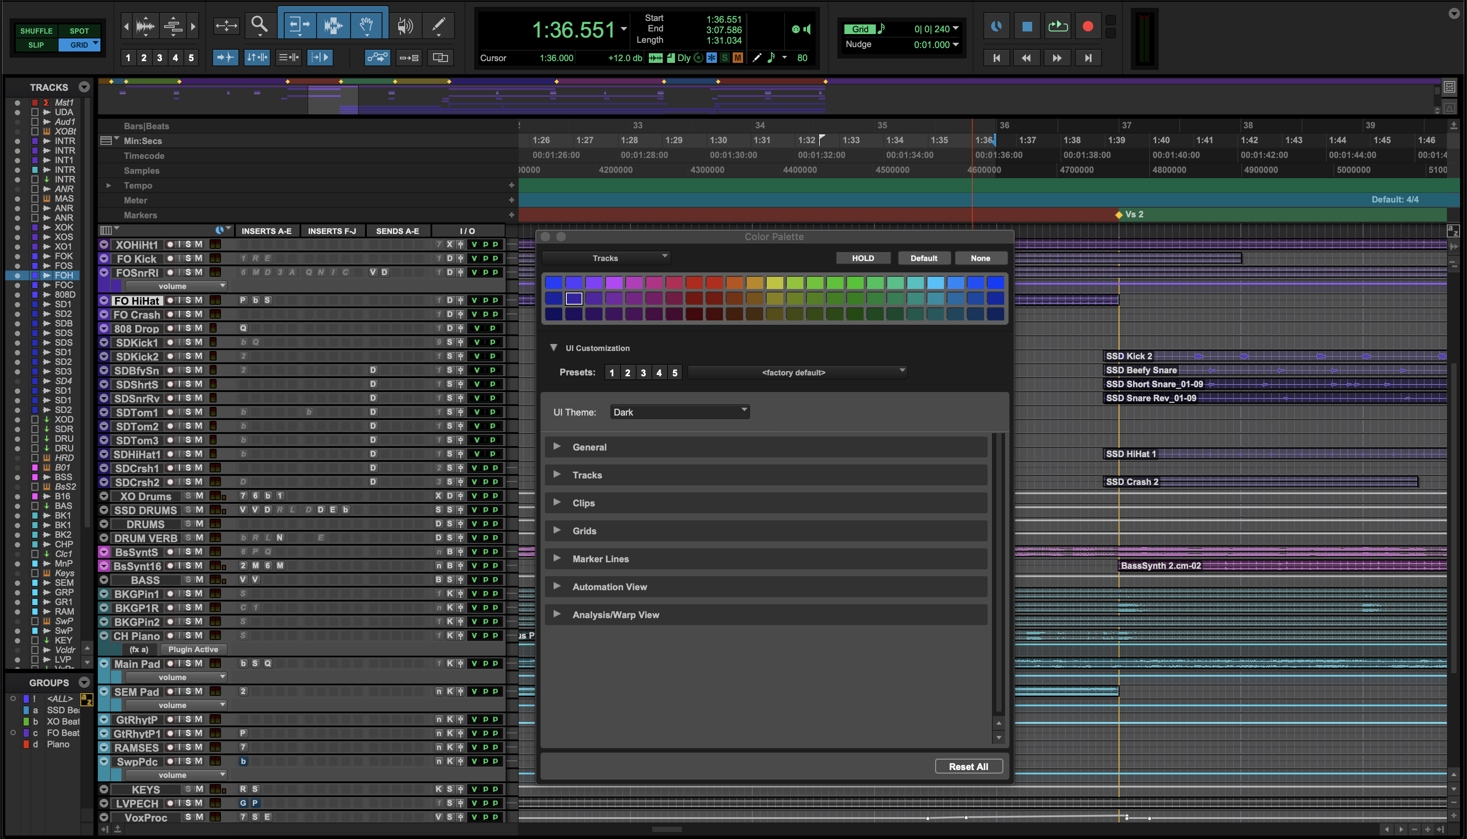Viewport: 1467px width, 839px height.
Task: Click the Record button in transport
Action: pos(1087,27)
